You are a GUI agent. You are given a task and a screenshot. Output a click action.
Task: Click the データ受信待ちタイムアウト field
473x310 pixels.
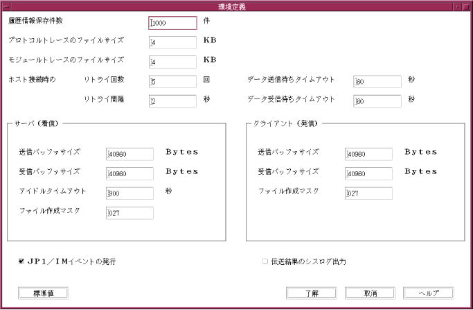(377, 101)
